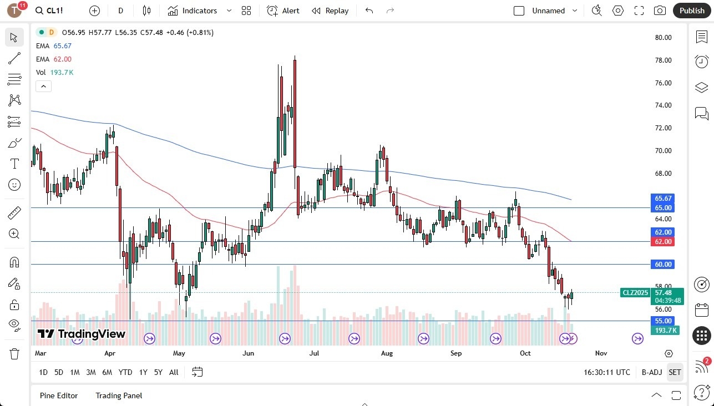
Task: Open the Object Tree panel
Action: click(701, 87)
